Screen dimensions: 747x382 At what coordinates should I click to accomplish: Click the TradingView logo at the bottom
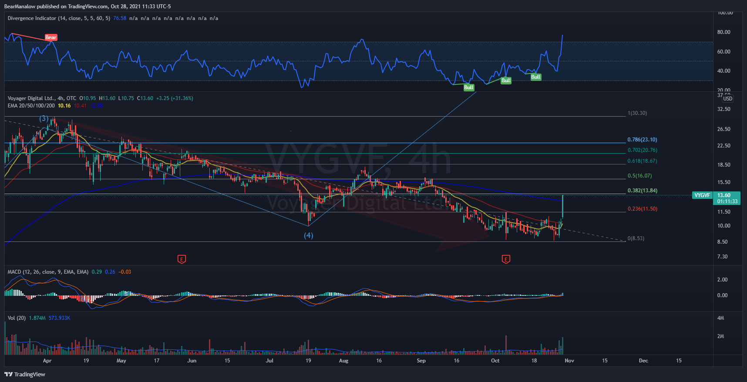(25, 374)
